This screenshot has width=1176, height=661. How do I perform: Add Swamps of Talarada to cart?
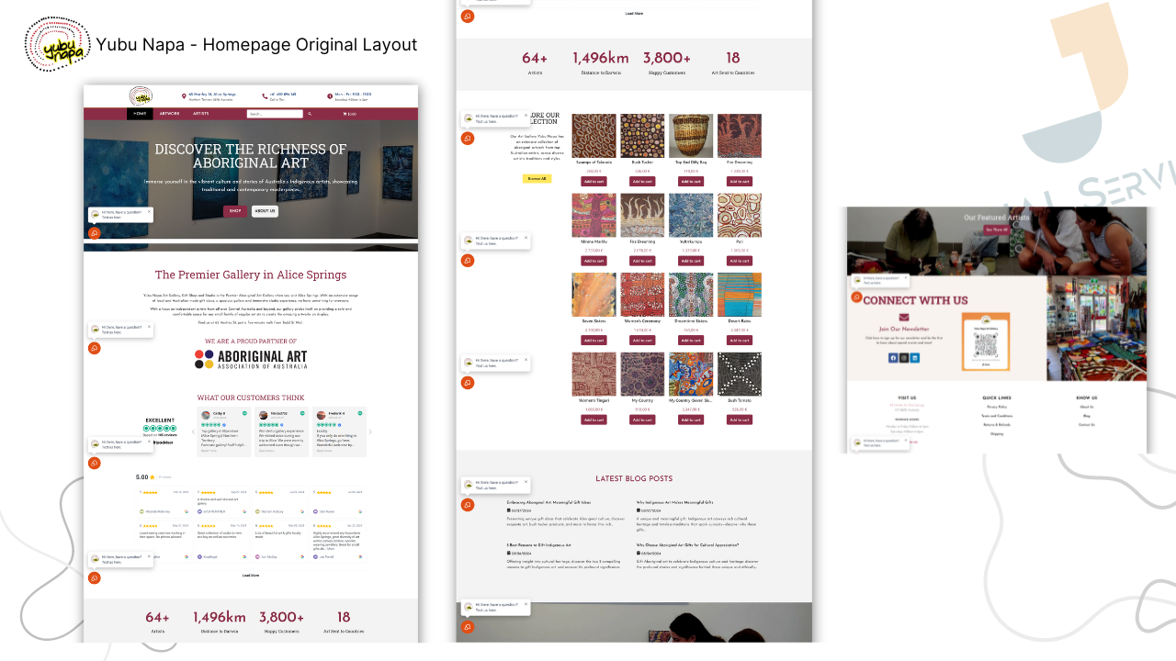point(594,182)
